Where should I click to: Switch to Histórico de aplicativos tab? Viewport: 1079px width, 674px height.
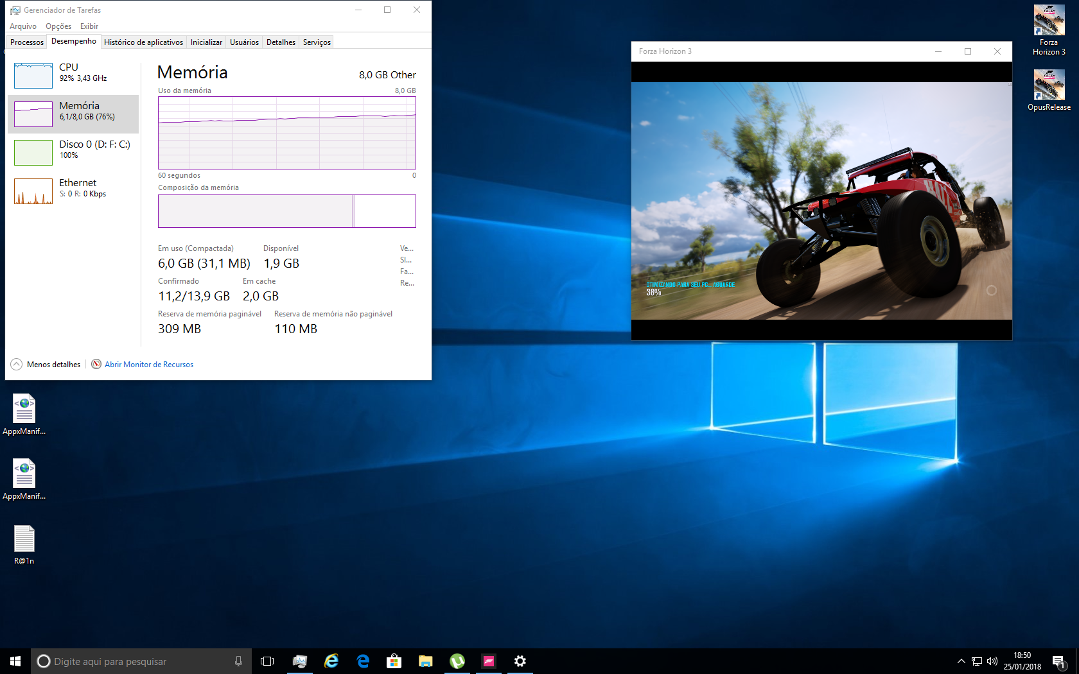144,42
